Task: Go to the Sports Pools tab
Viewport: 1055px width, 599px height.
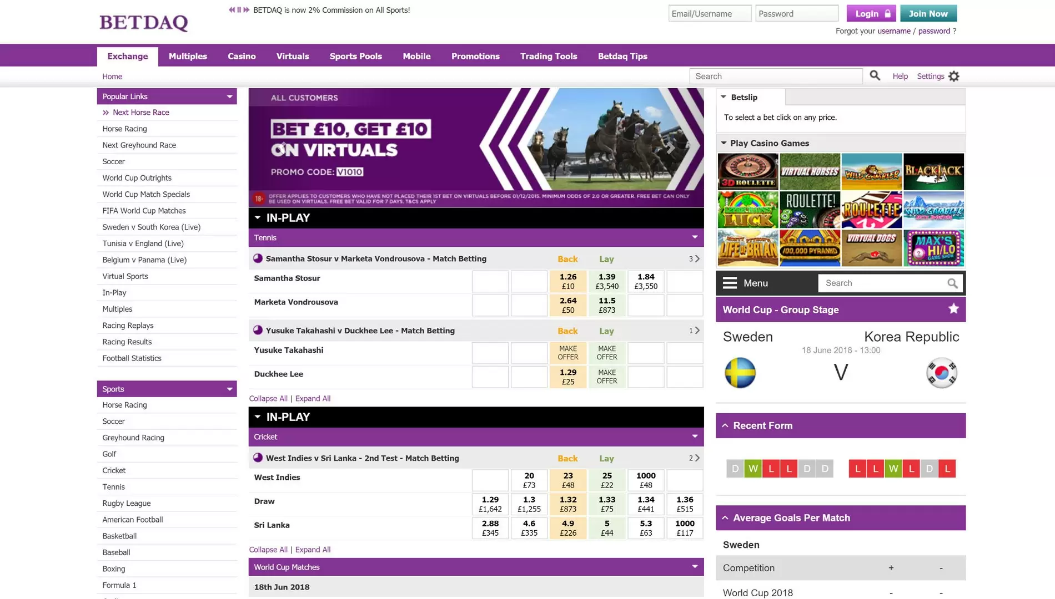Action: coord(356,56)
